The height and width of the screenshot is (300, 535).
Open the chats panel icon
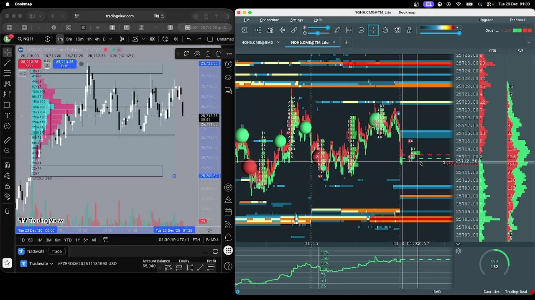(x=228, y=90)
